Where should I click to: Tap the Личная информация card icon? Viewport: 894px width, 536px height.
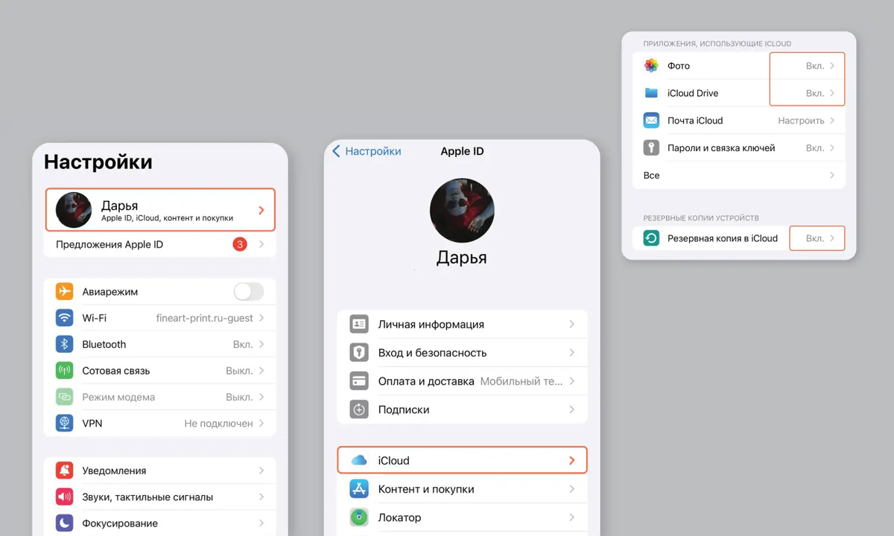point(359,325)
